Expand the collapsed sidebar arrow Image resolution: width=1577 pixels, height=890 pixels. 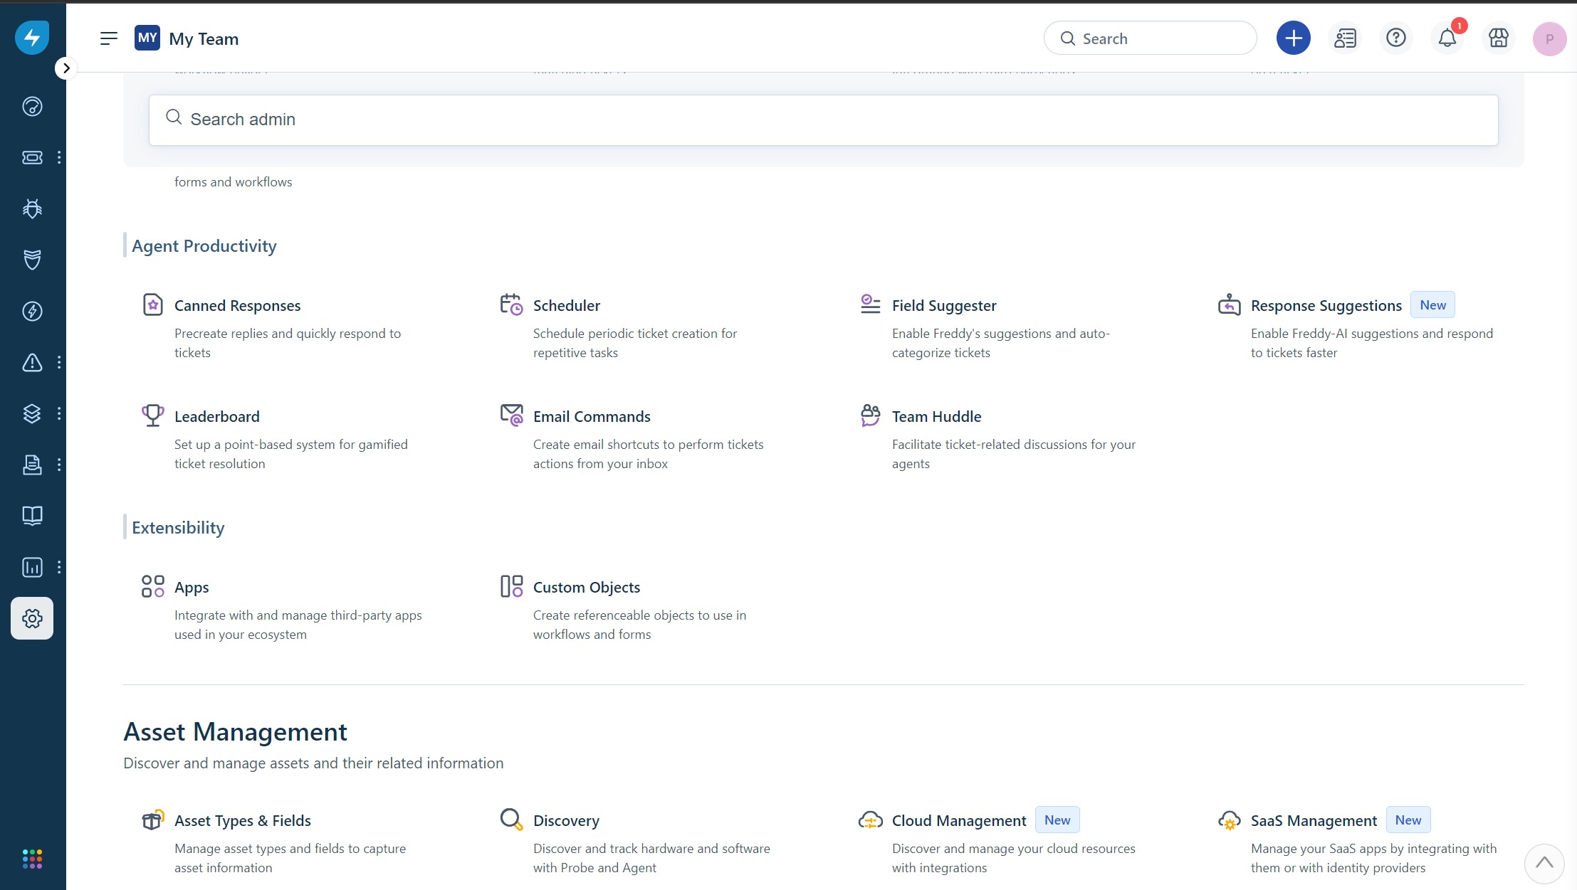pos(66,68)
